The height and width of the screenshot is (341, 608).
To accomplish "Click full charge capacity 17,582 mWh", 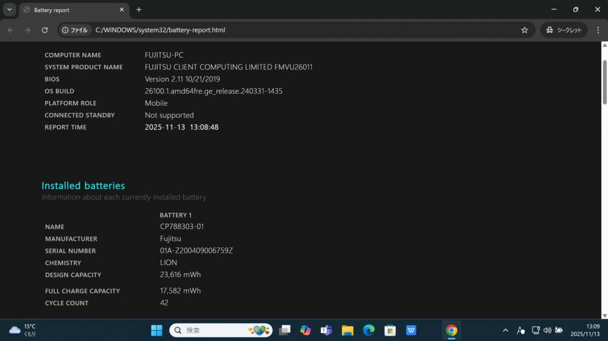I will point(181,291).
